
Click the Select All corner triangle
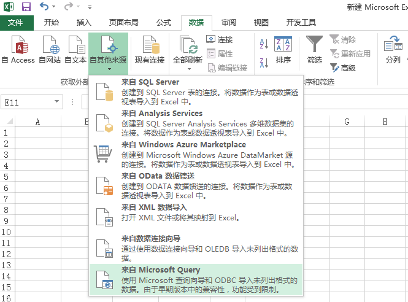[9, 121]
